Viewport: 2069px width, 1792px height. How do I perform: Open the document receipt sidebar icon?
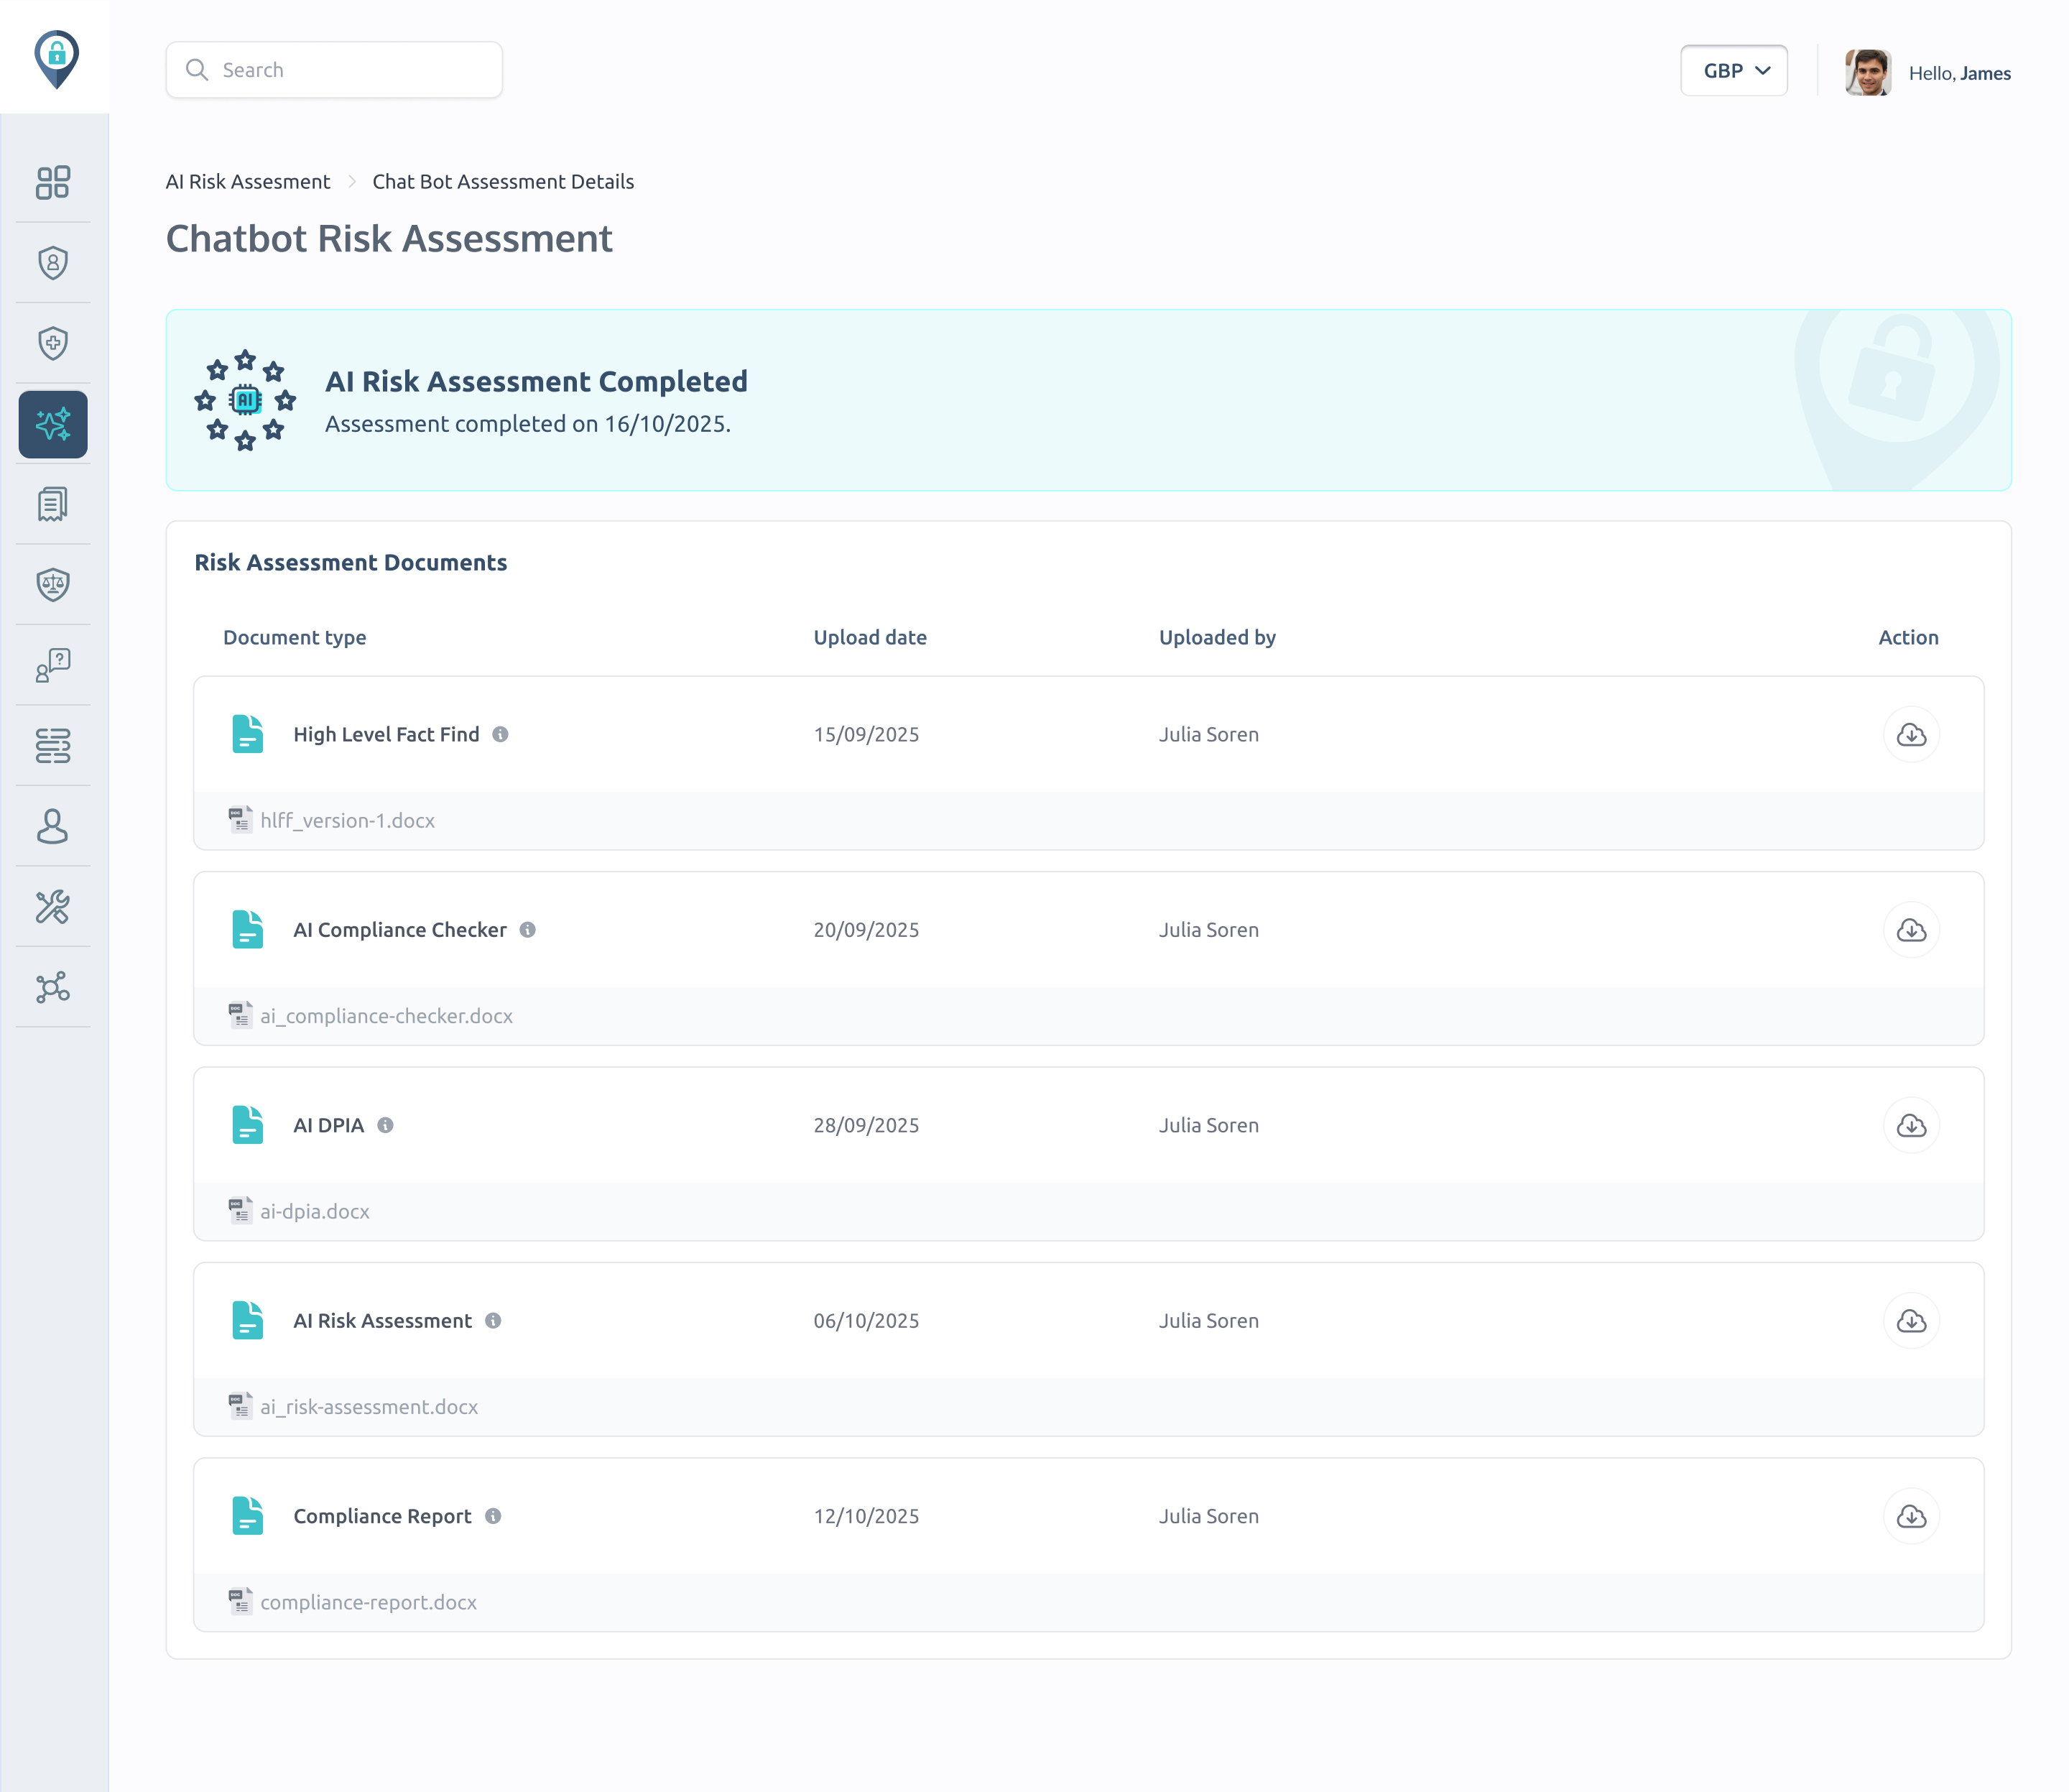tap(53, 504)
